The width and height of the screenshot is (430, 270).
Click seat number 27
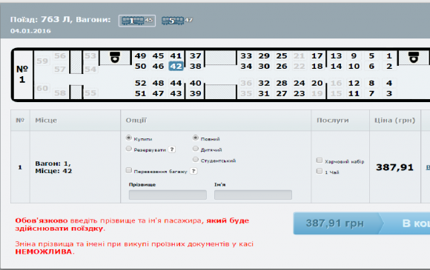pos(282,93)
